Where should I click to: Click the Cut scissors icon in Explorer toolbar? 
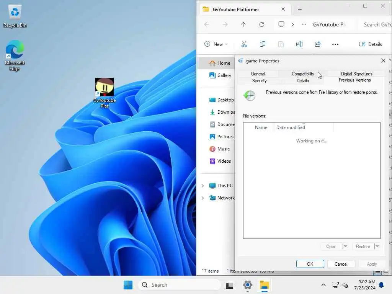pos(244,44)
